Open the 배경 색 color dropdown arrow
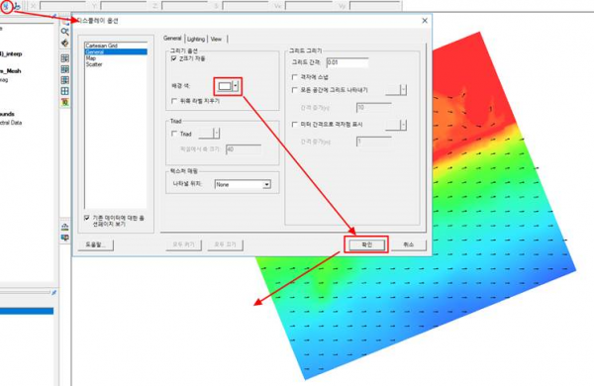 pos(236,86)
